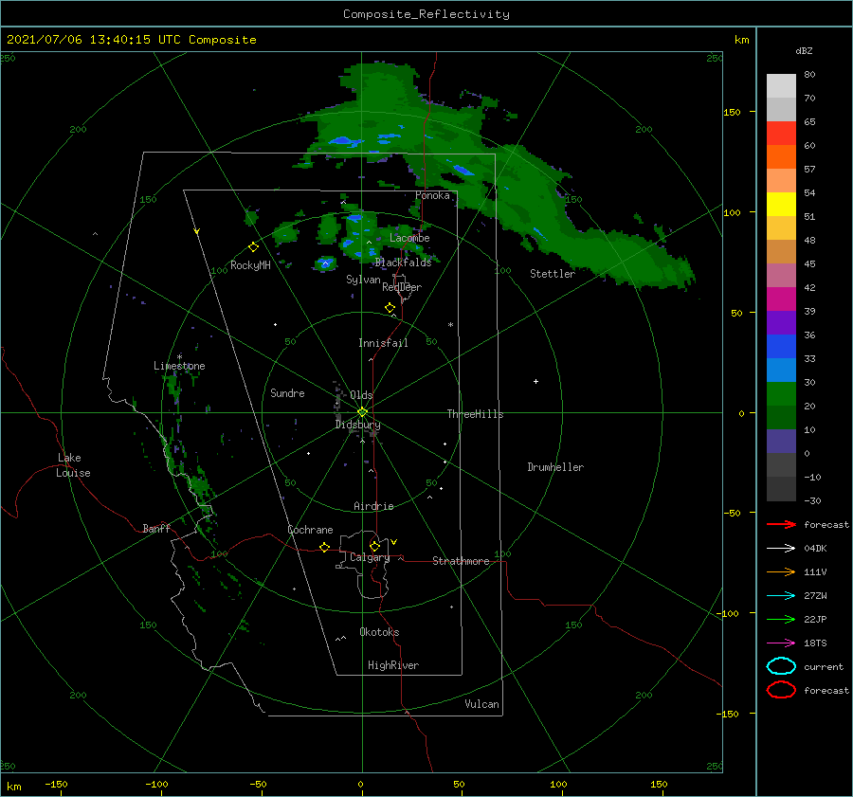Click the bright green swatch above 20 dBZ
The image size is (853, 797).
[x=781, y=394]
